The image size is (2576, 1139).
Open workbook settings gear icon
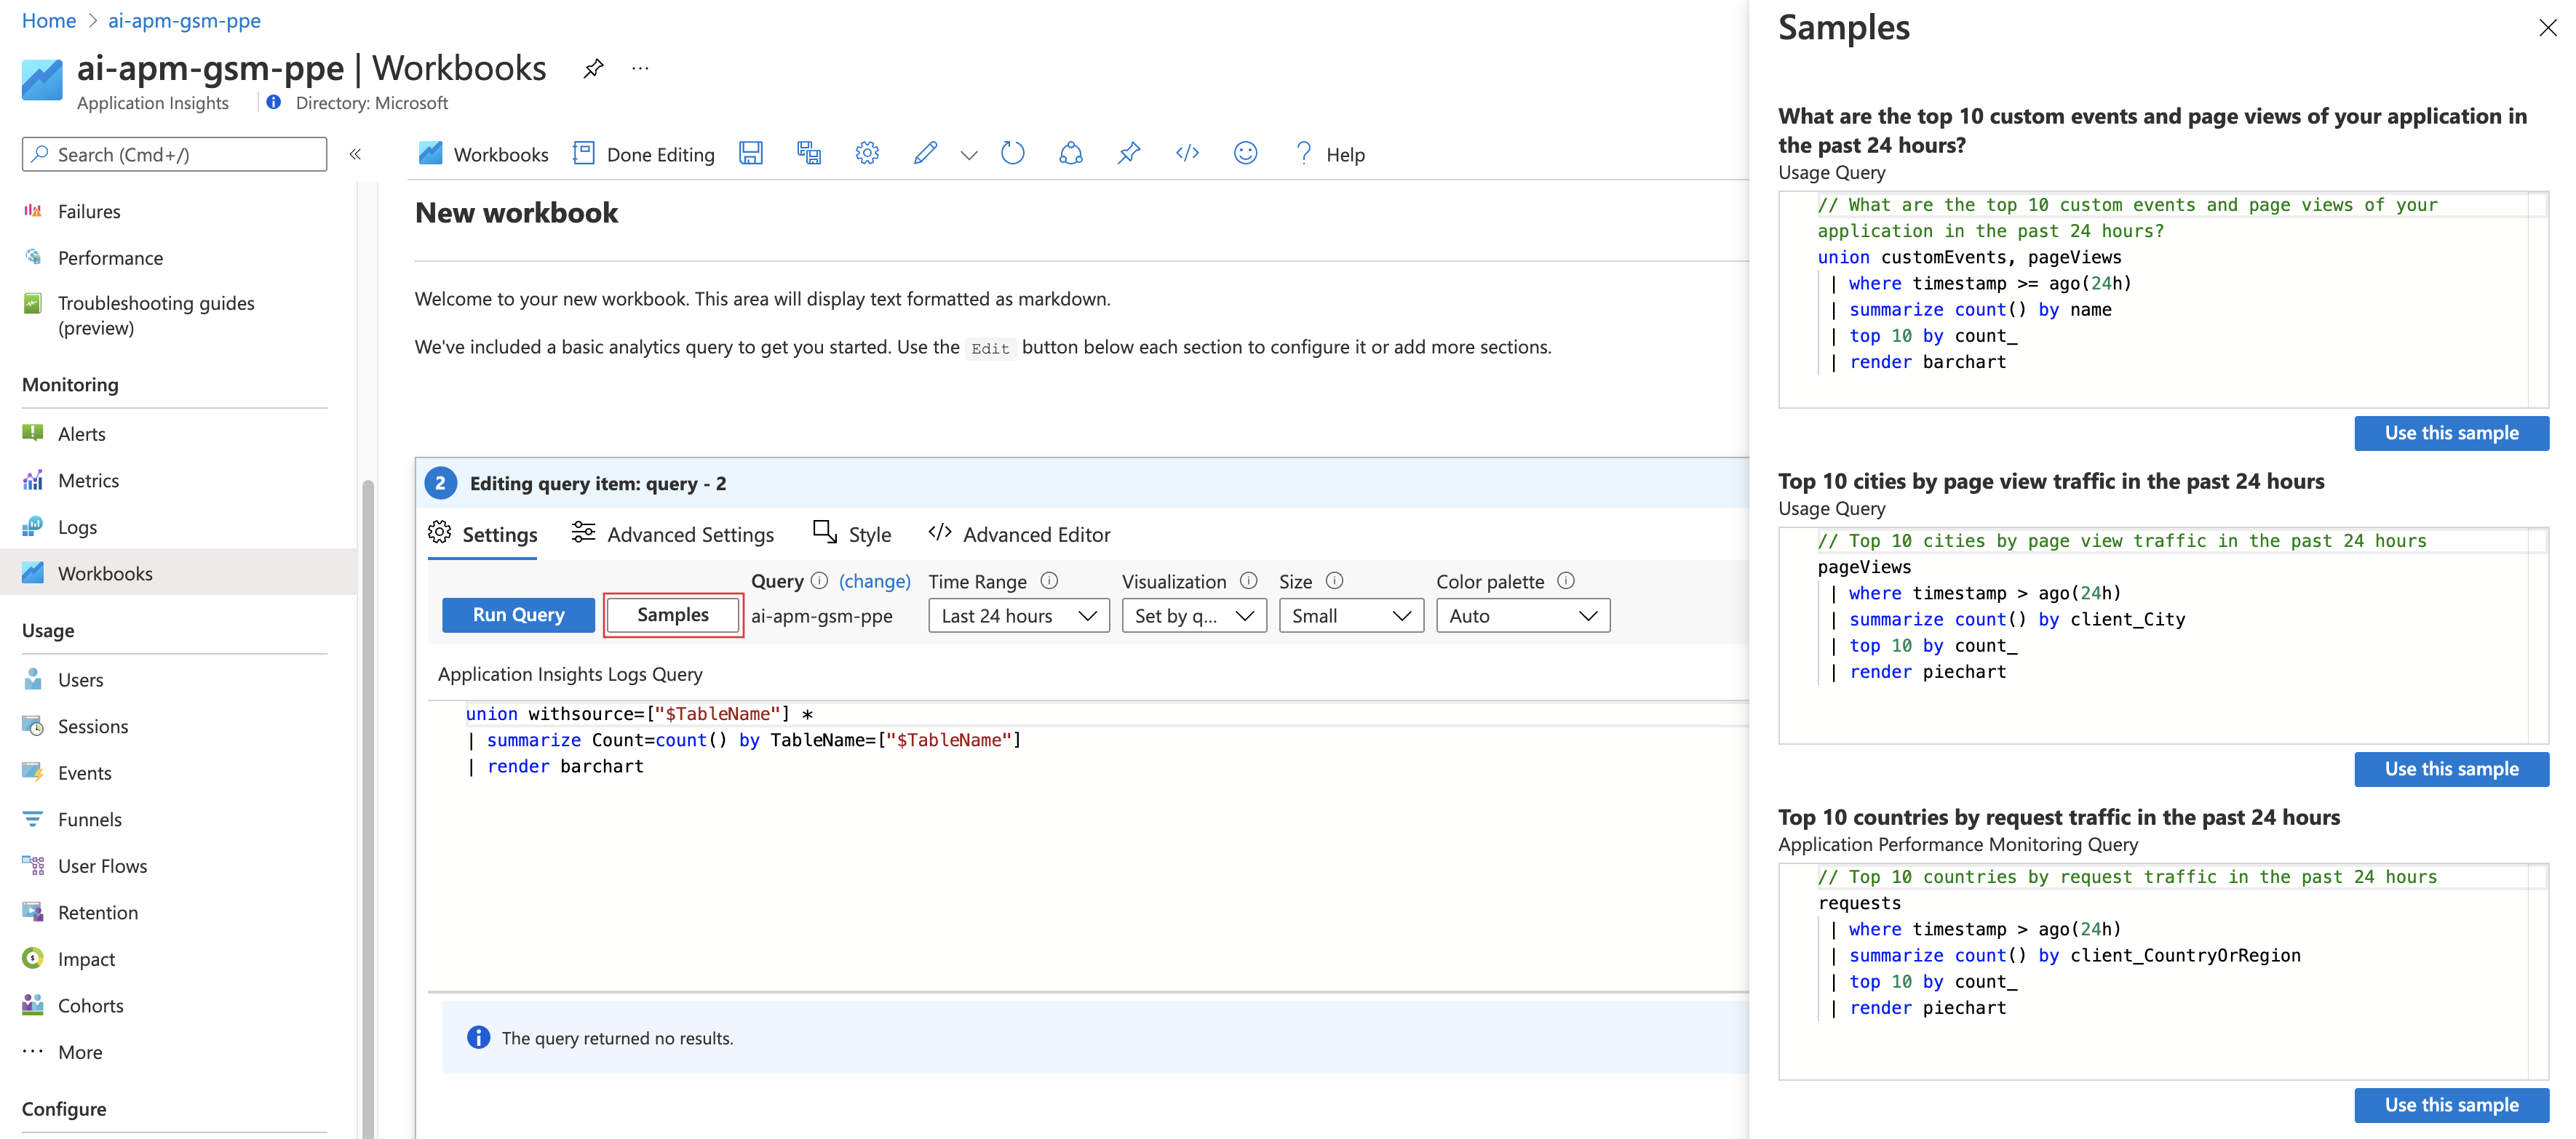(867, 154)
